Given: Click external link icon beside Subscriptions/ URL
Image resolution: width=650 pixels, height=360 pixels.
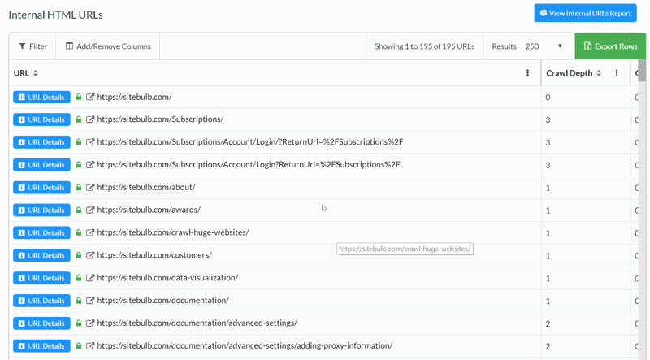Looking at the screenshot, I should tap(90, 119).
